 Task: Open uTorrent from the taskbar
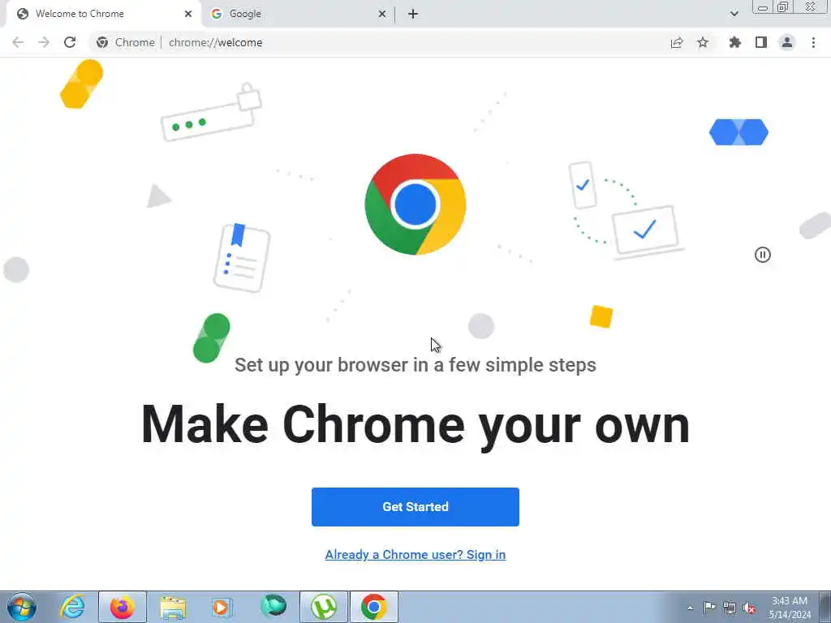324,607
